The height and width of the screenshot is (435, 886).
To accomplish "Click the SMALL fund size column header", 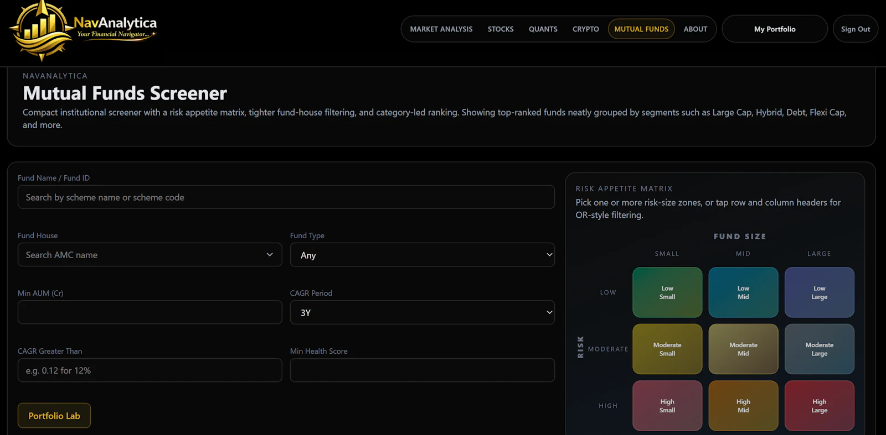I will coord(667,254).
